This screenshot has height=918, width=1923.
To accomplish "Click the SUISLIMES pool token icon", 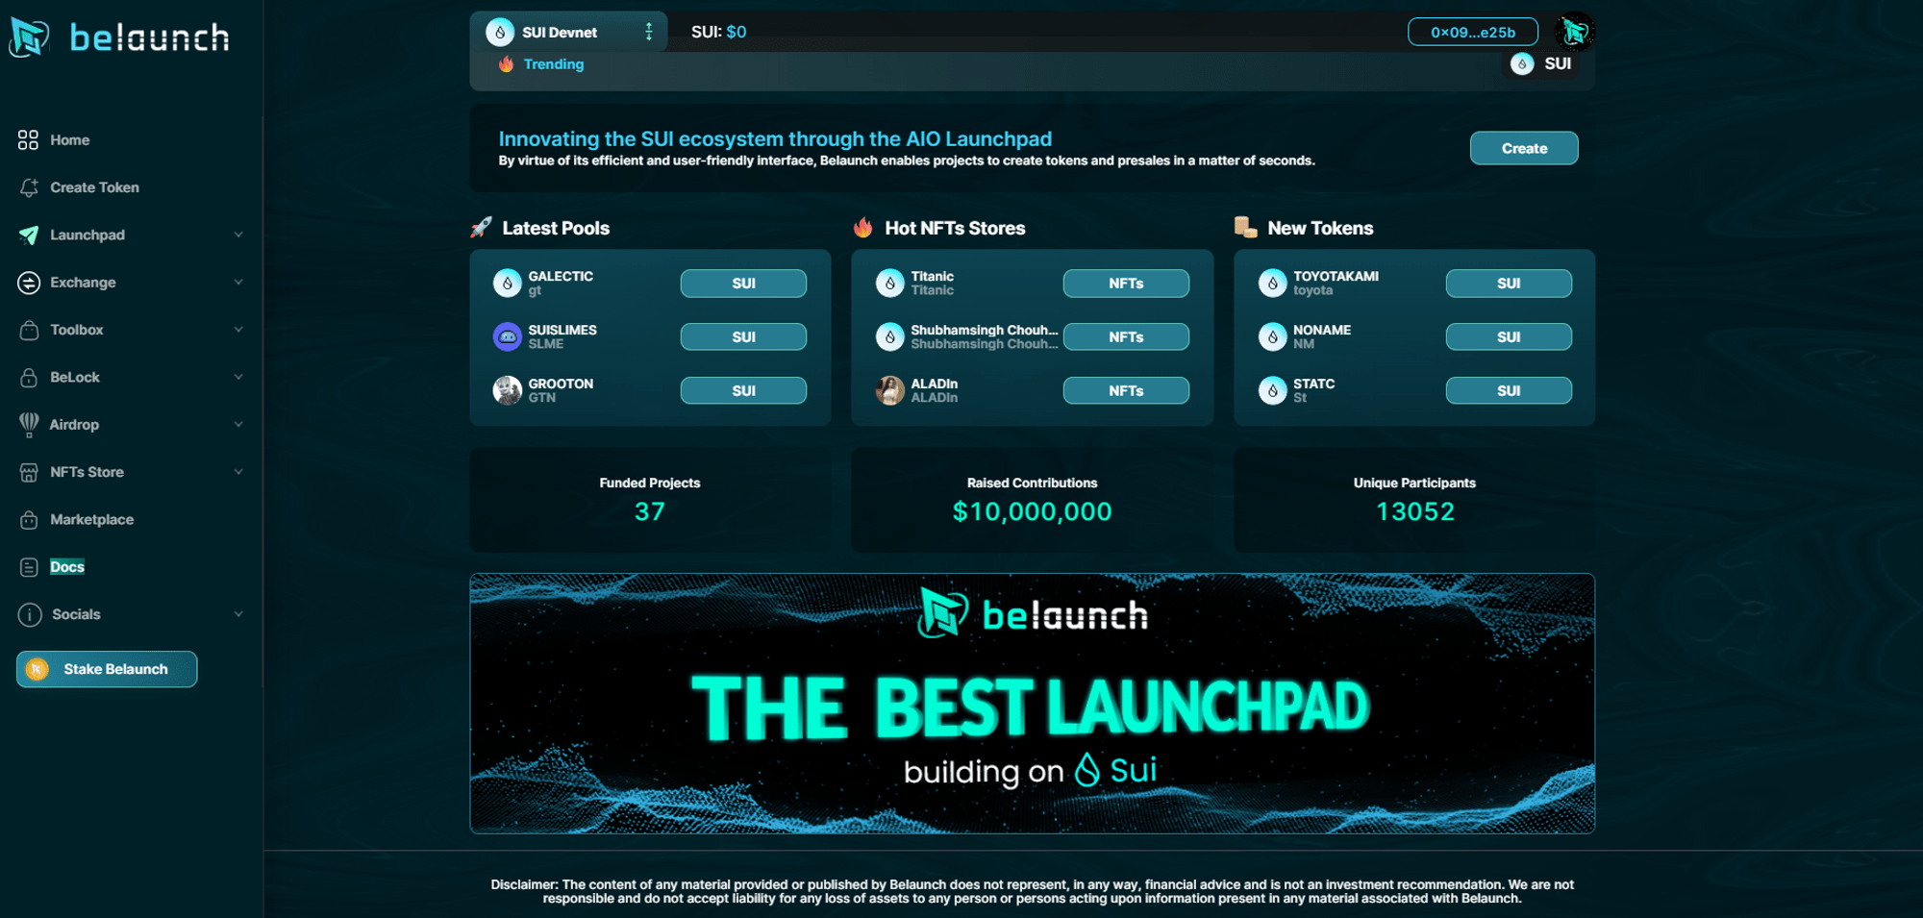I will click(x=508, y=336).
